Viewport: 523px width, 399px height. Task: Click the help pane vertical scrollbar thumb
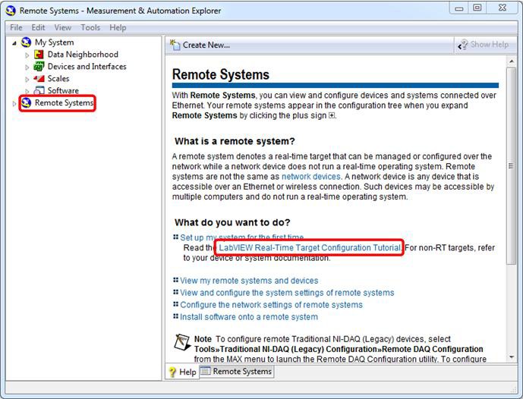[512, 165]
